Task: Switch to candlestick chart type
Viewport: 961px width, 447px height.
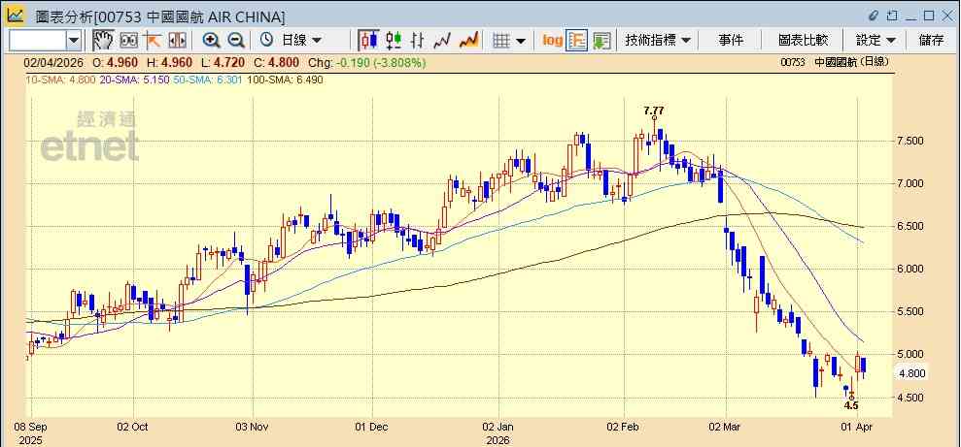Action: [x=368, y=41]
